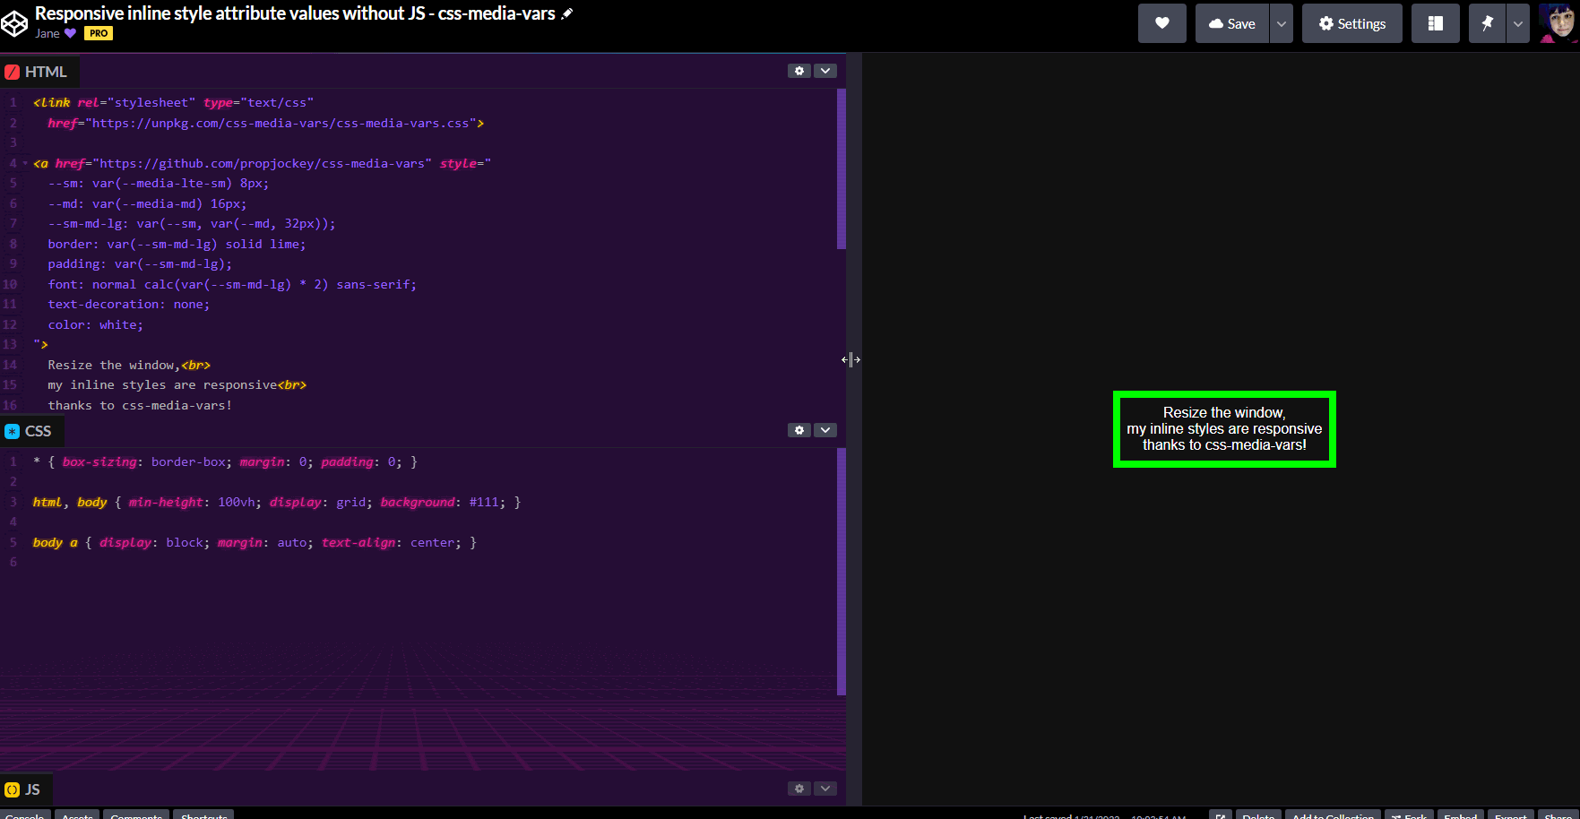The image size is (1580, 819).
Task: Open Jane's profile link
Action: pos(46,33)
